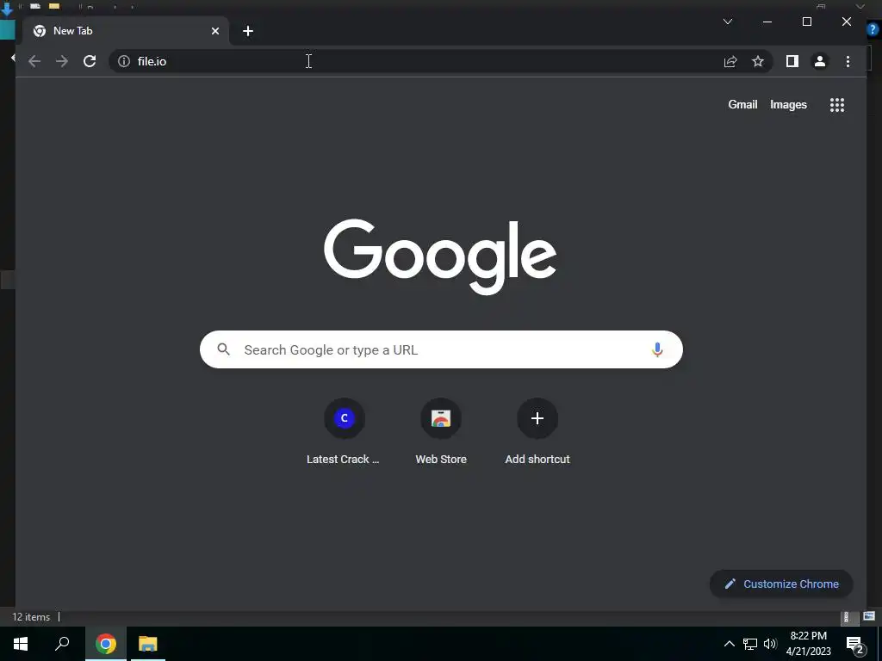The image size is (882, 661).
Task: Open the Windows Start menu
Action: (21, 644)
